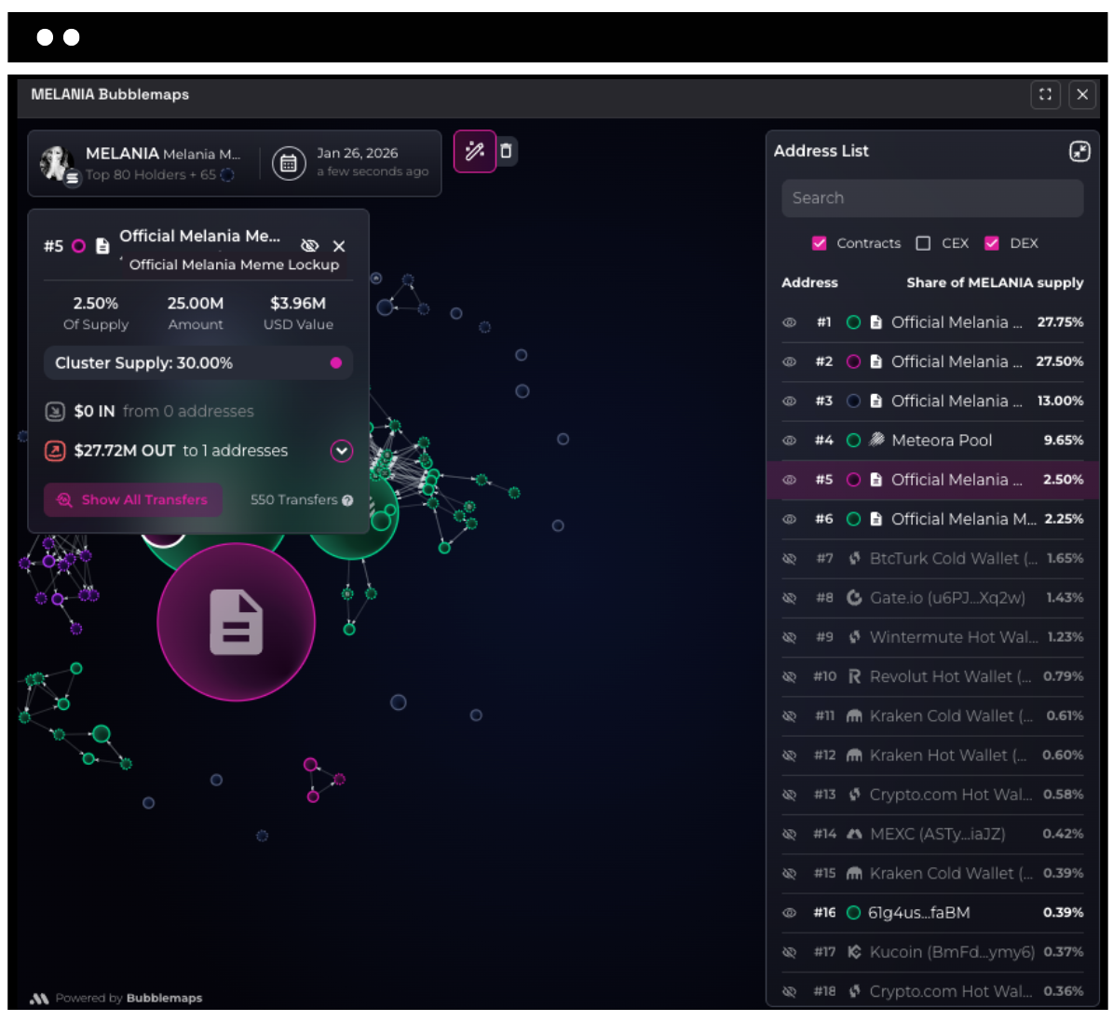Select the Meteora Pool address row
The image size is (1113, 1021).
(932, 441)
